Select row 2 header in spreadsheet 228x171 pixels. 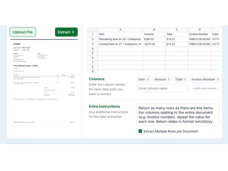click(93, 39)
